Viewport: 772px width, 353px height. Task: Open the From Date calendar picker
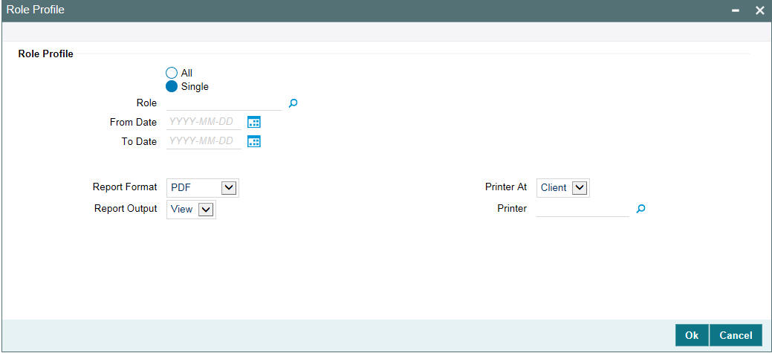point(253,122)
